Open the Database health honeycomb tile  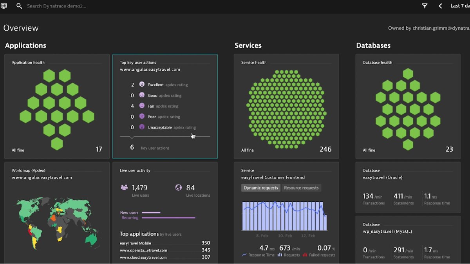[x=408, y=106]
